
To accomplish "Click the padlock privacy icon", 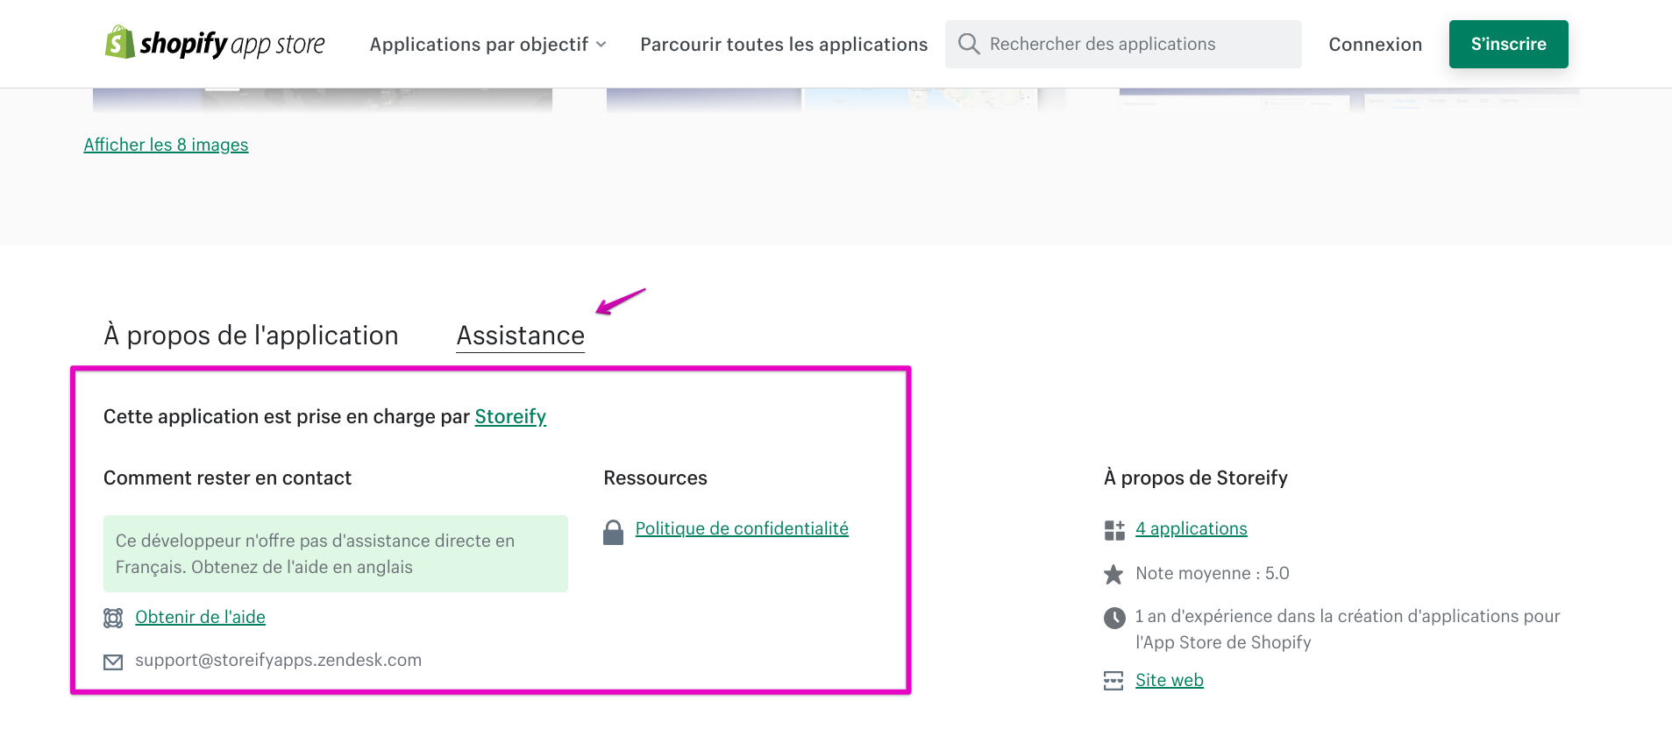I will pos(614,532).
